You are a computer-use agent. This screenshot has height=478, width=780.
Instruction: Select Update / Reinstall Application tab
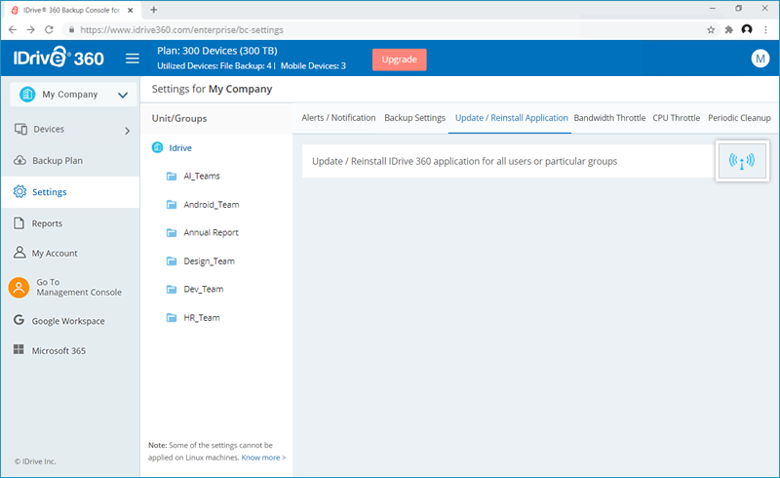(511, 118)
